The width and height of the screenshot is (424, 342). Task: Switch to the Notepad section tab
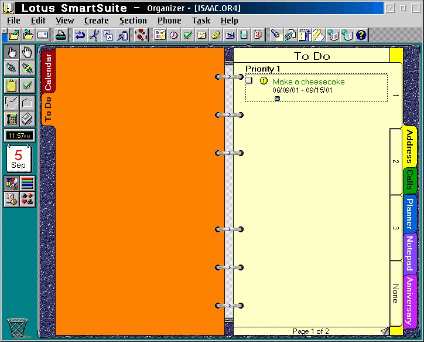click(x=410, y=253)
